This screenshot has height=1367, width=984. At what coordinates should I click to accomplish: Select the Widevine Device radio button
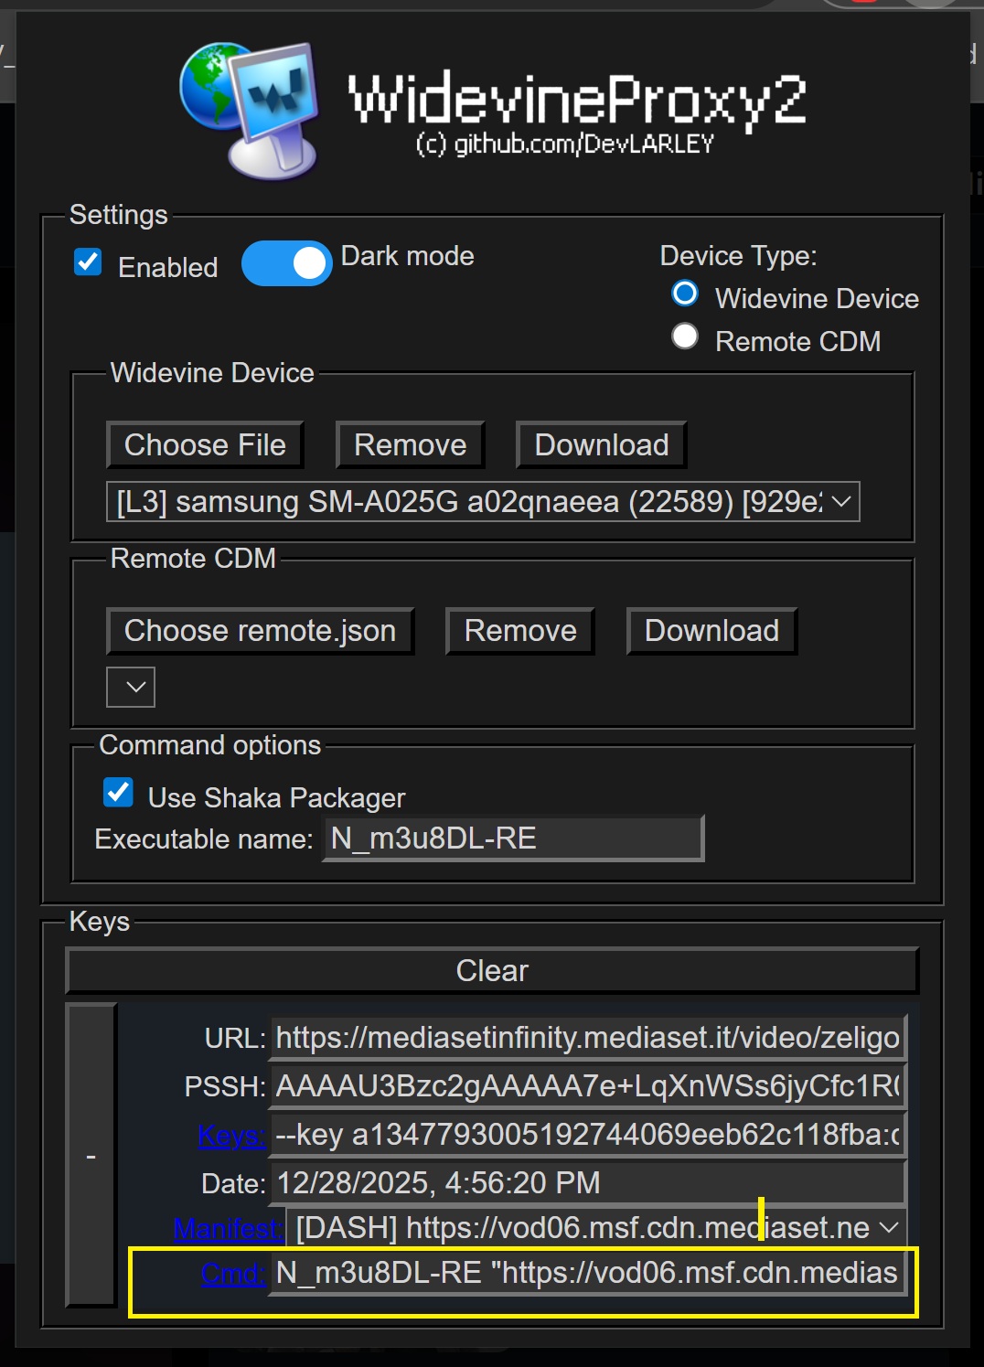tap(685, 294)
